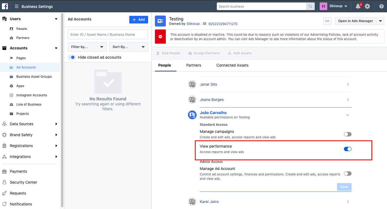Click the Add button in Ad Accounts panel

(x=139, y=20)
